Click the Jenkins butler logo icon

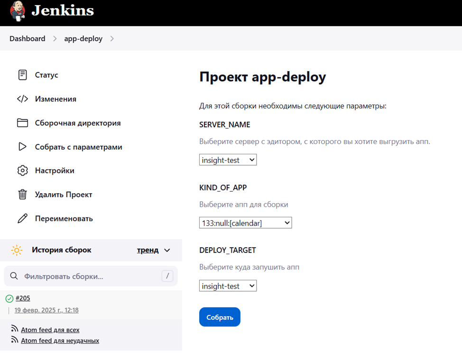tap(17, 11)
